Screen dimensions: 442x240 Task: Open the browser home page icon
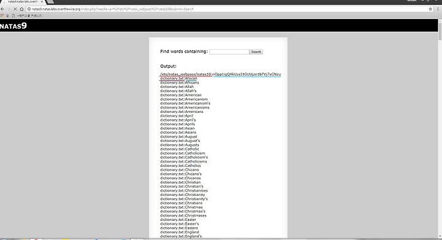tap(21, 9)
